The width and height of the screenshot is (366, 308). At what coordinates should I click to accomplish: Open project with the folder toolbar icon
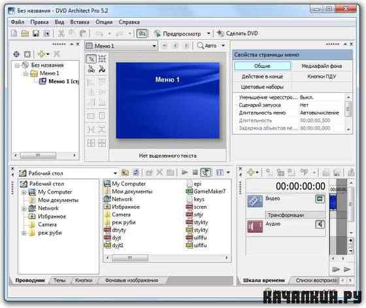tap(25, 33)
